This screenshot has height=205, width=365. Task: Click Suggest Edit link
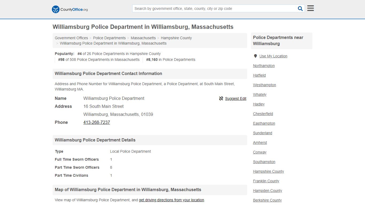pos(236,98)
